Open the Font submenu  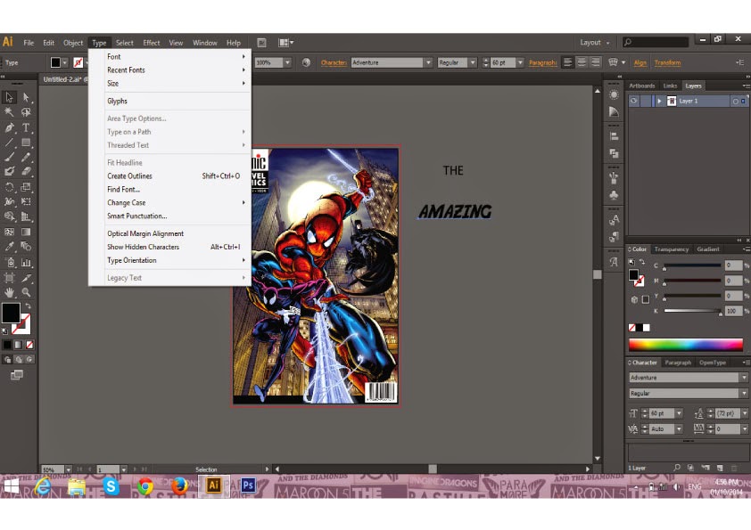point(177,56)
